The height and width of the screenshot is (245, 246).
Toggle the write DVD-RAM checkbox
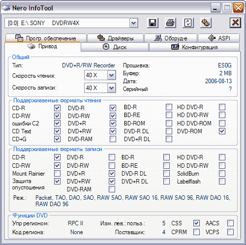tap(112, 189)
